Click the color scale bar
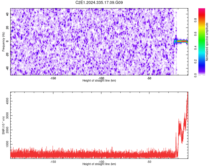This screenshot has width=209, height=167. 202,42
